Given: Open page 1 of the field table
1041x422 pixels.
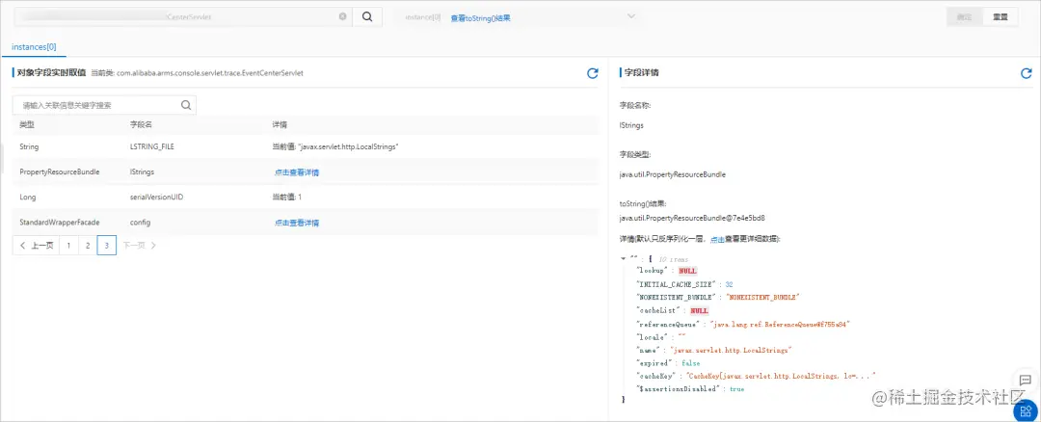Looking at the screenshot, I should 68,246.
